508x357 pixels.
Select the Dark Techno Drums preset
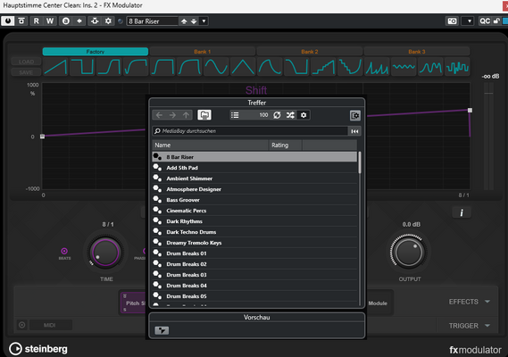[x=254, y=232]
